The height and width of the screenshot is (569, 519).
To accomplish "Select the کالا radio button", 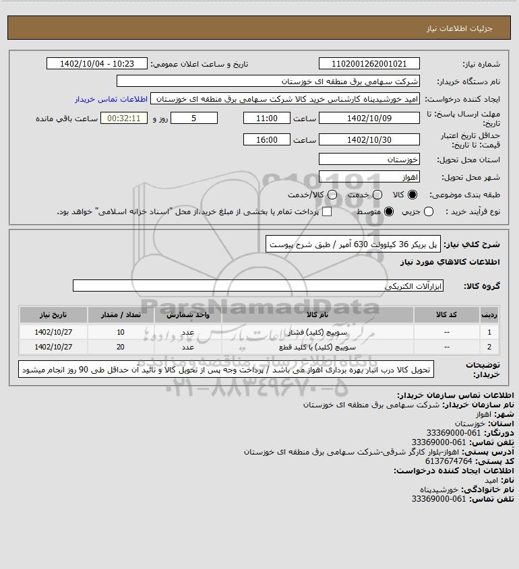I will click(413, 195).
